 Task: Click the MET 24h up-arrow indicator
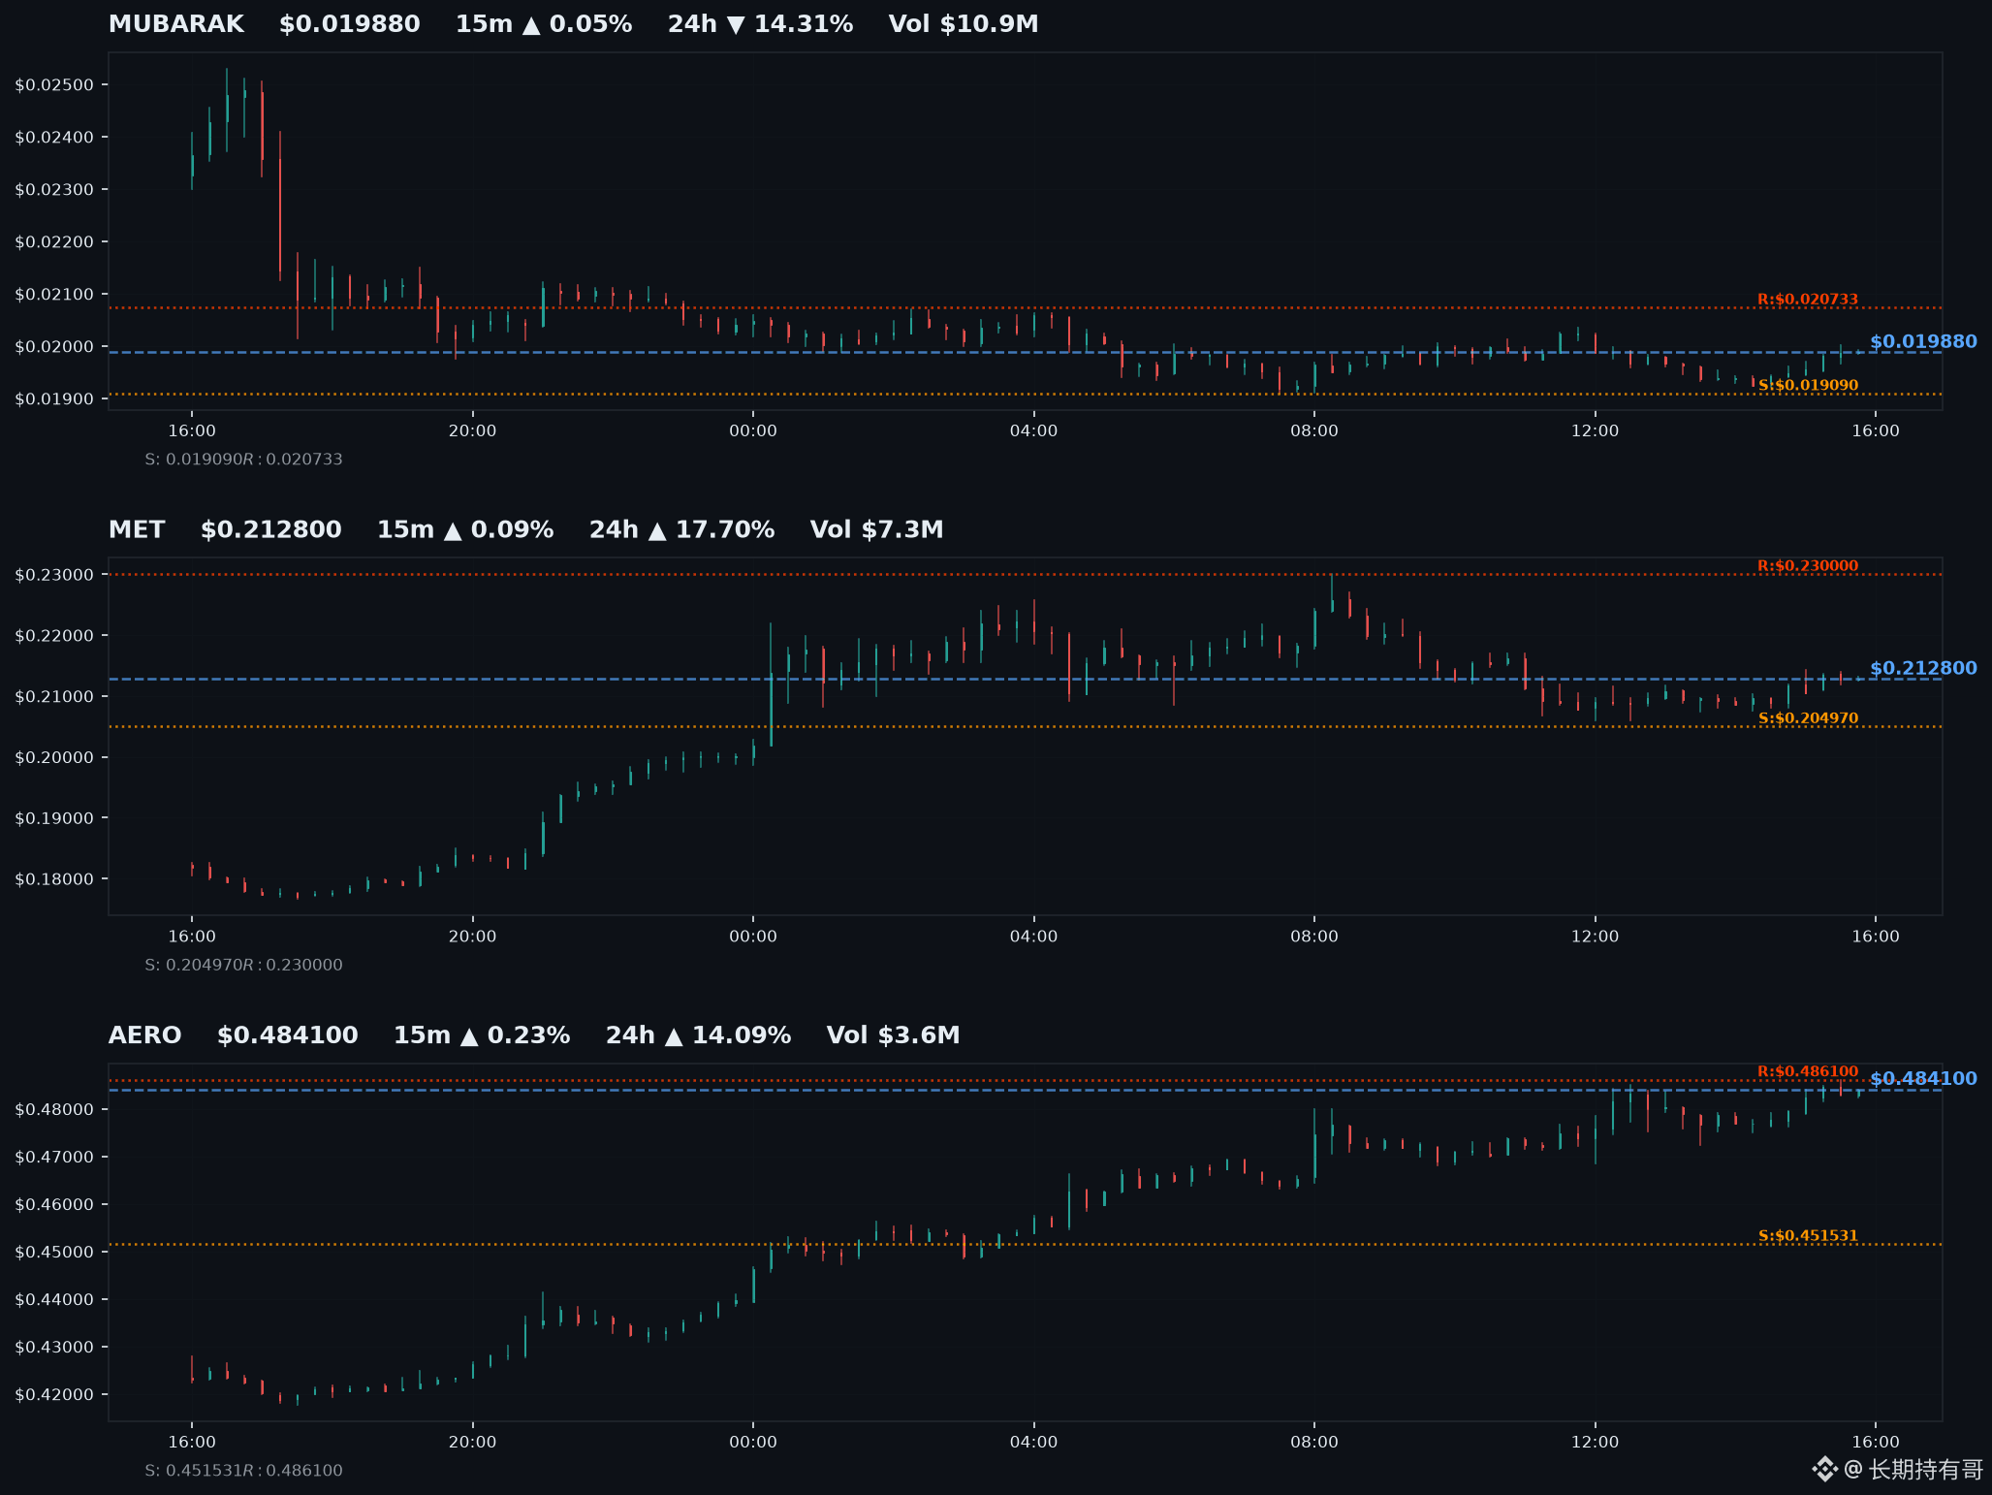(657, 530)
